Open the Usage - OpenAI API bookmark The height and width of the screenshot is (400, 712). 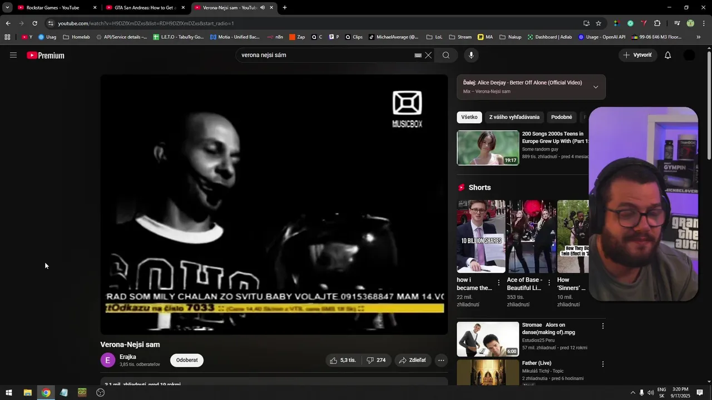tap(602, 37)
